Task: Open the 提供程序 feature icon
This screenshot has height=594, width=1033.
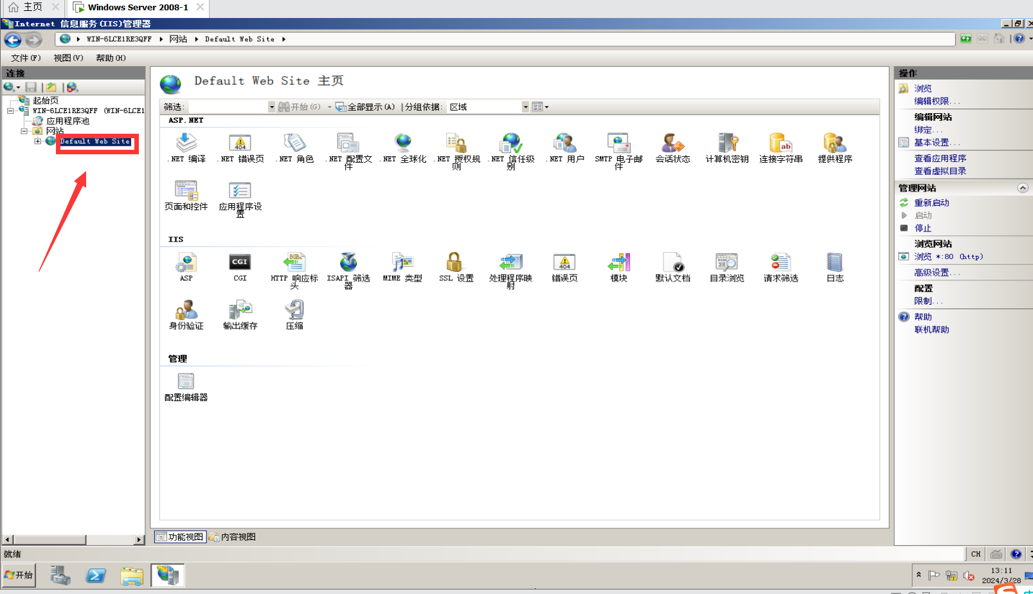Action: click(x=835, y=147)
